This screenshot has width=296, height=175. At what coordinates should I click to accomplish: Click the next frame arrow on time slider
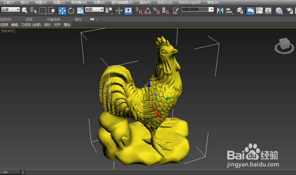click(23, 172)
